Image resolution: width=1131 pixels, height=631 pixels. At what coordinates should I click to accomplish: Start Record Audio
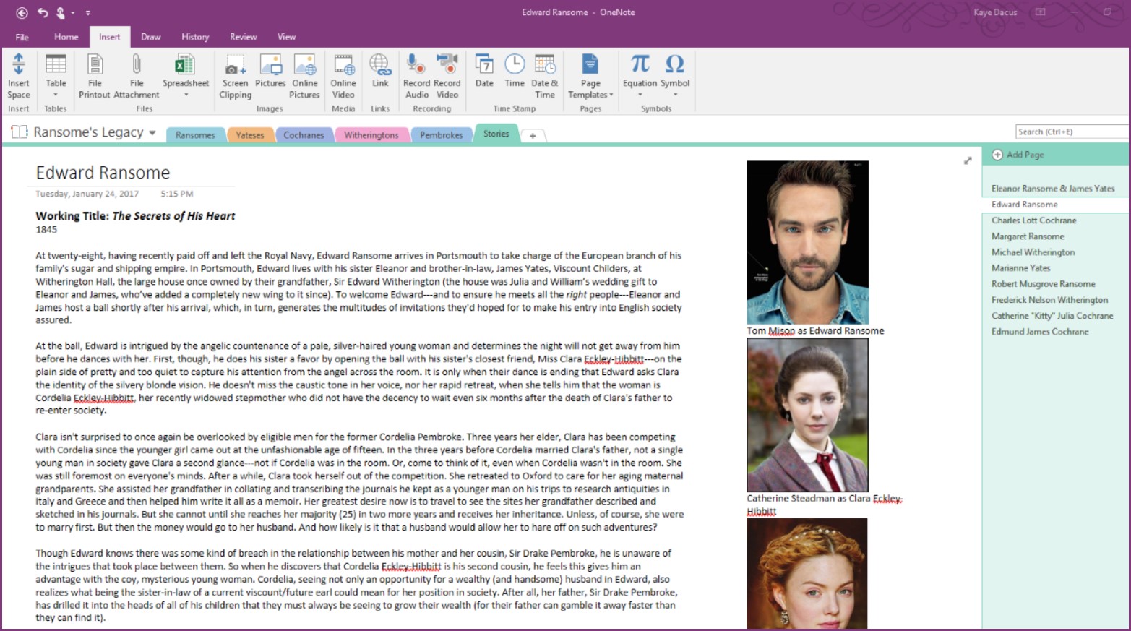tap(416, 65)
